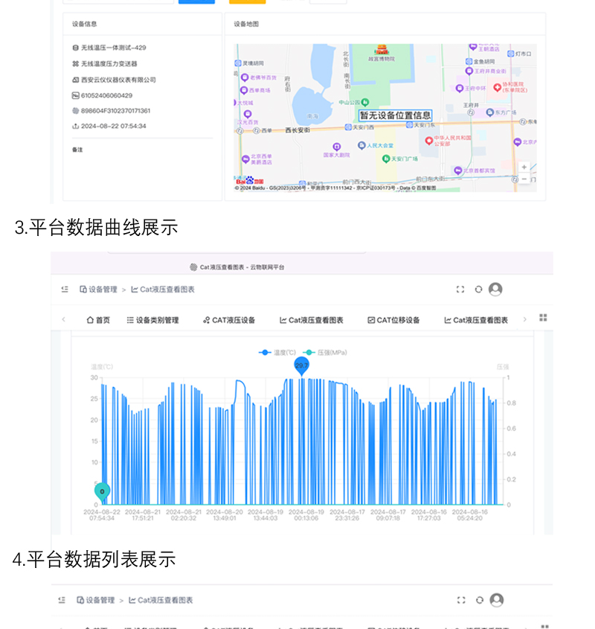
Task: Switch to 首页 tab
Action: click(98, 320)
